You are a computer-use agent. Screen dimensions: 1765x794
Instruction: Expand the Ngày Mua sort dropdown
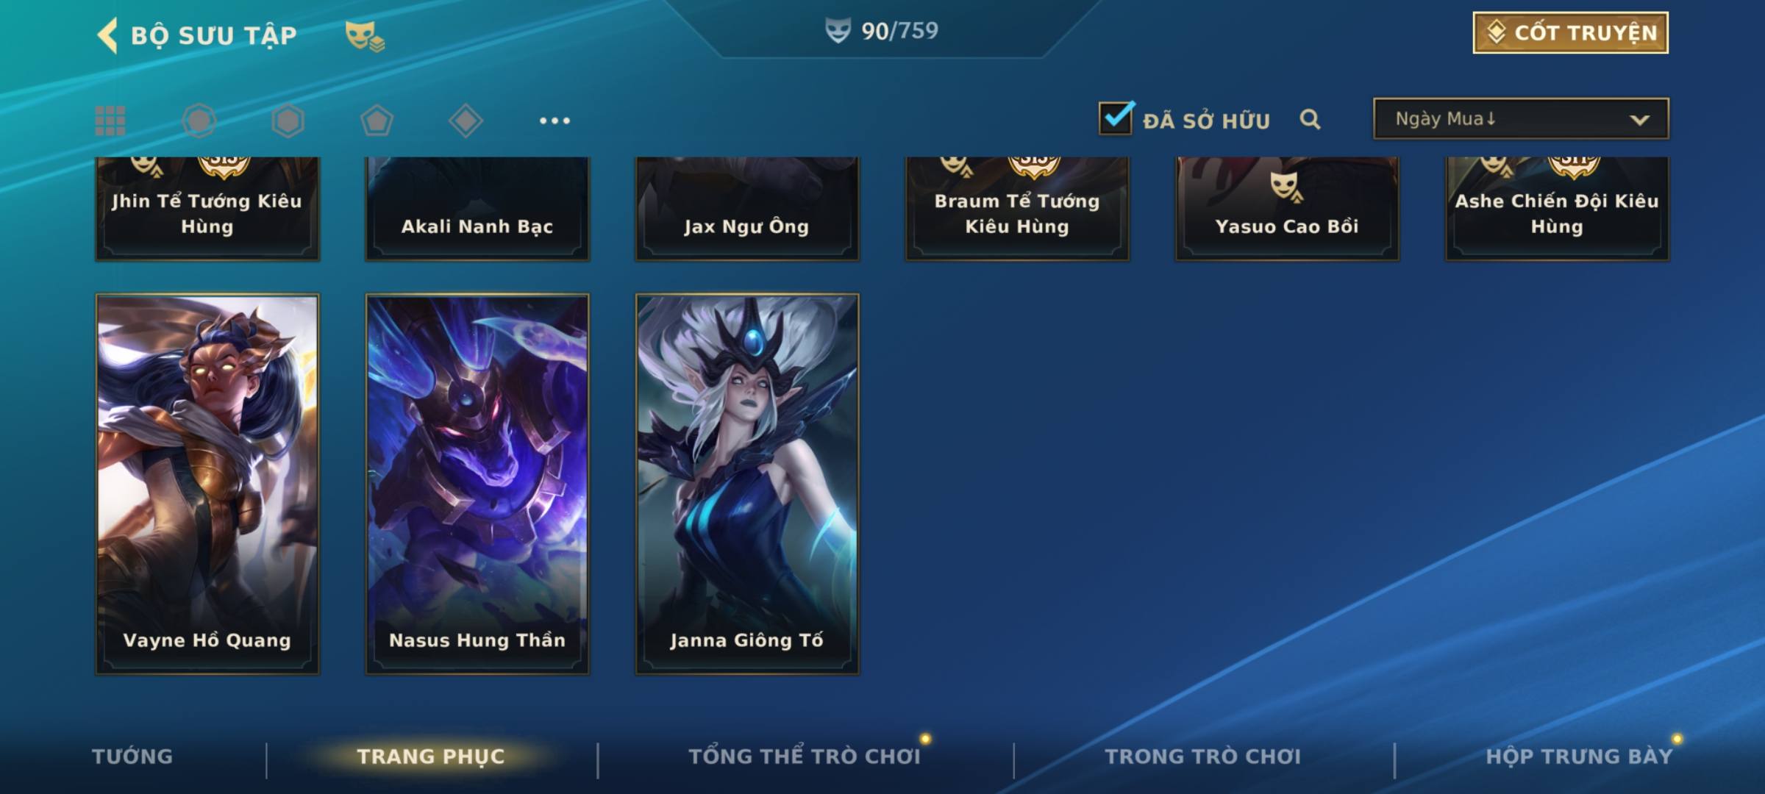1521,118
